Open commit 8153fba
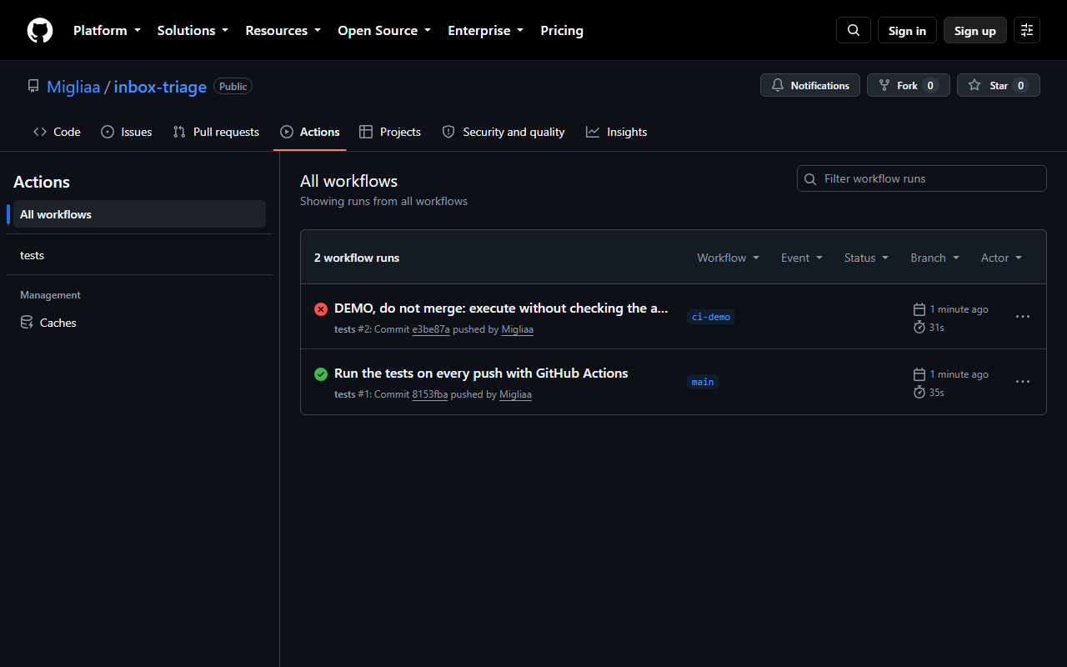 coord(430,394)
